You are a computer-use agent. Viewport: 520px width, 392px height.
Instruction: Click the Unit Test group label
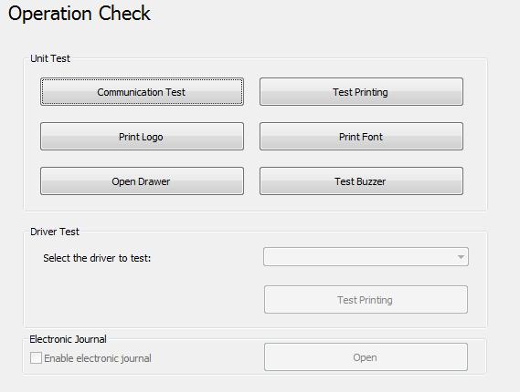(50, 58)
